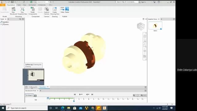Open Model browser panel menu
The image size is (197, 111).
click(23, 19)
